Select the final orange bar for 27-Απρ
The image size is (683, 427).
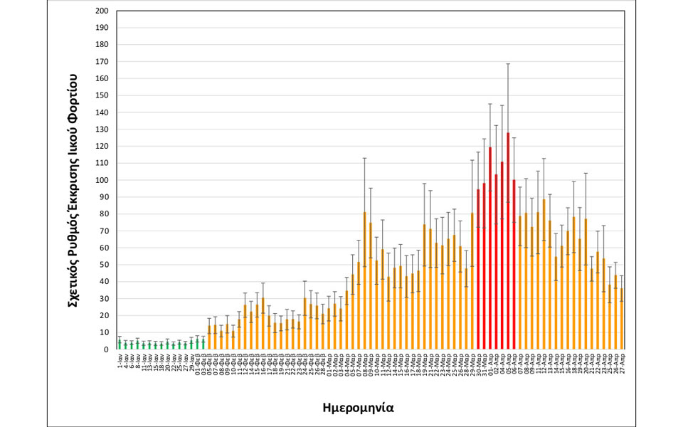(x=622, y=319)
